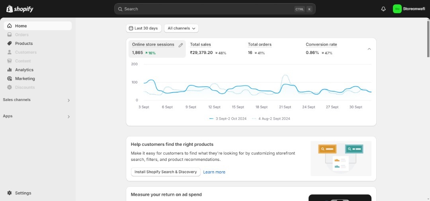Click the Marketing target icon
Screen dimensions: 430x201
[10, 79]
